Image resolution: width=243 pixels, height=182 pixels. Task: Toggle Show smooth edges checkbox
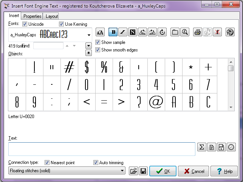pyautogui.click(x=98, y=50)
